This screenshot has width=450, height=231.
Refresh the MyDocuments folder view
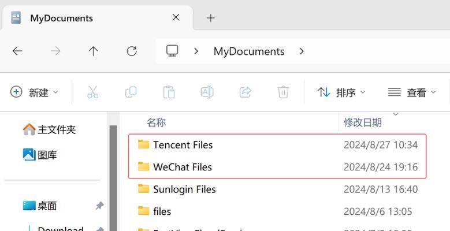point(132,51)
